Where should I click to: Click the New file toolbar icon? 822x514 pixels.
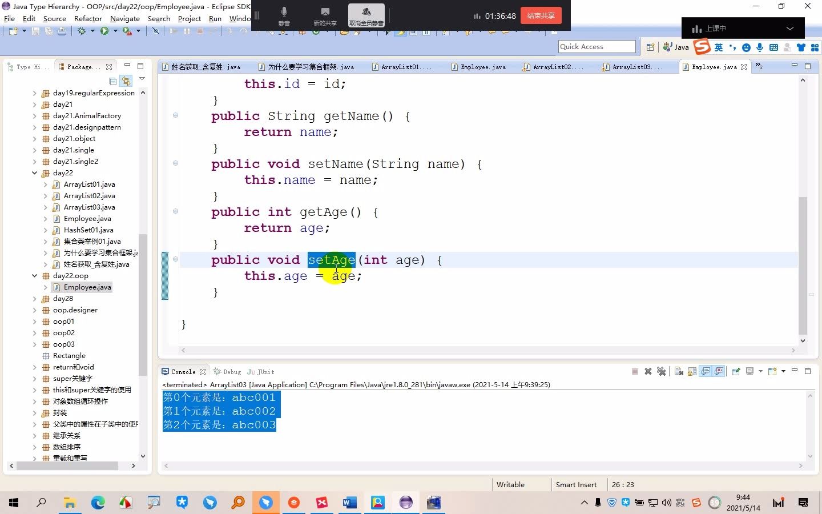(13, 31)
